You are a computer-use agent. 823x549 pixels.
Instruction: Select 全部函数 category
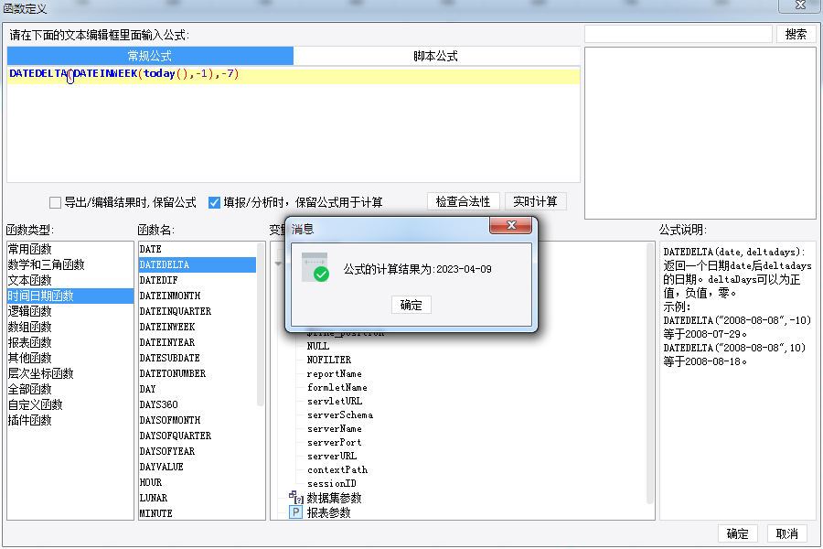tap(70, 389)
